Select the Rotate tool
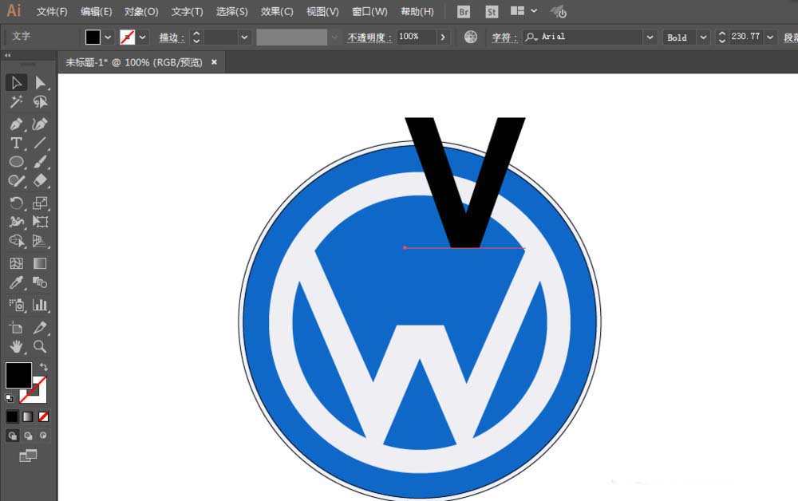Viewport: 798px width, 501px height. click(x=16, y=203)
